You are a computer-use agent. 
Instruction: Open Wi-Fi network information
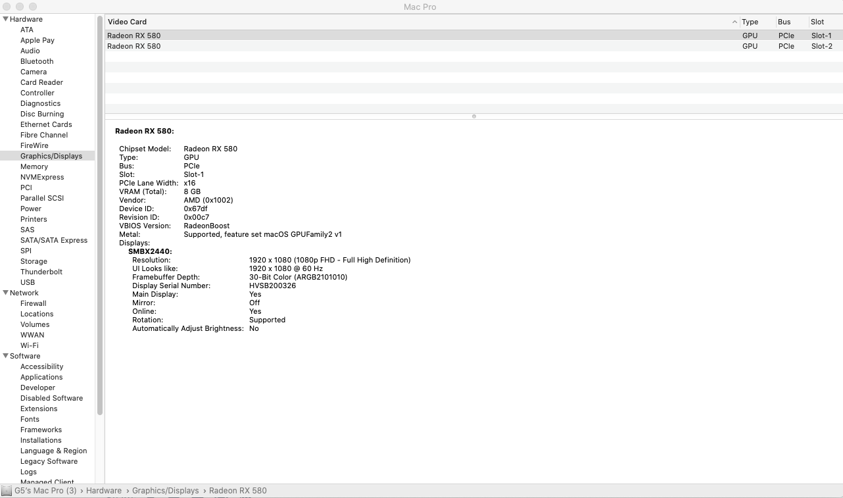pyautogui.click(x=30, y=345)
